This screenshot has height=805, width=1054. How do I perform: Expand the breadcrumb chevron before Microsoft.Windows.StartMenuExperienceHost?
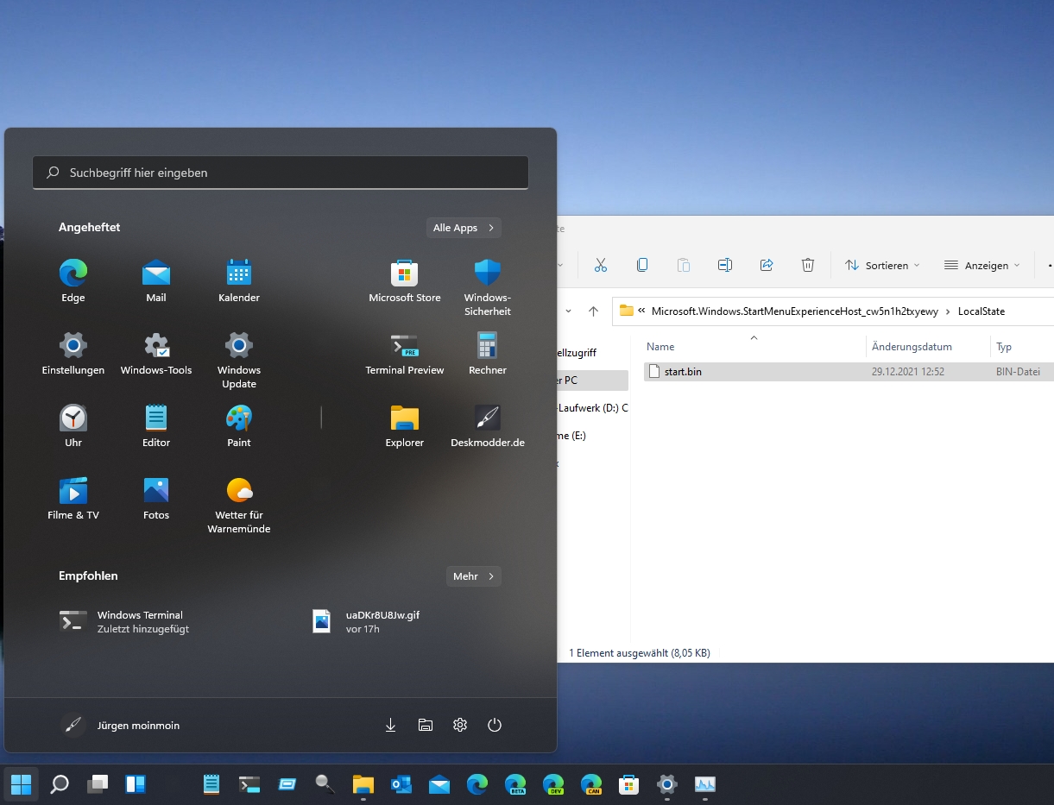click(x=642, y=311)
